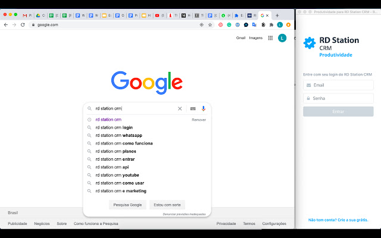Click the browser forward arrow
381x238 pixels.
(x=14, y=25)
